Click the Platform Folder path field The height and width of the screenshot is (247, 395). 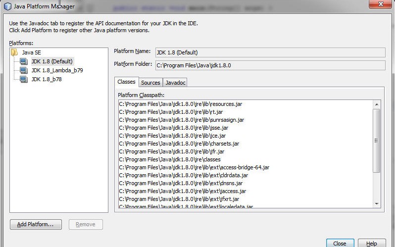tap(270, 65)
